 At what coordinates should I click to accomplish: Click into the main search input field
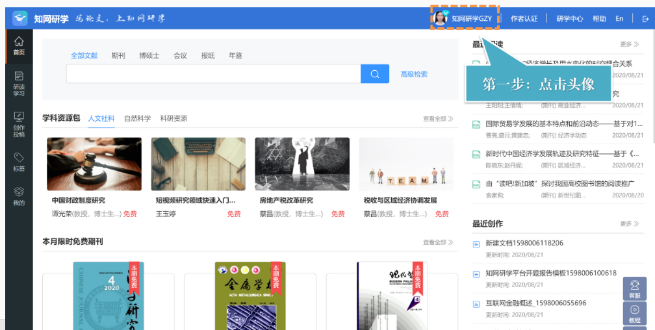[x=213, y=74]
